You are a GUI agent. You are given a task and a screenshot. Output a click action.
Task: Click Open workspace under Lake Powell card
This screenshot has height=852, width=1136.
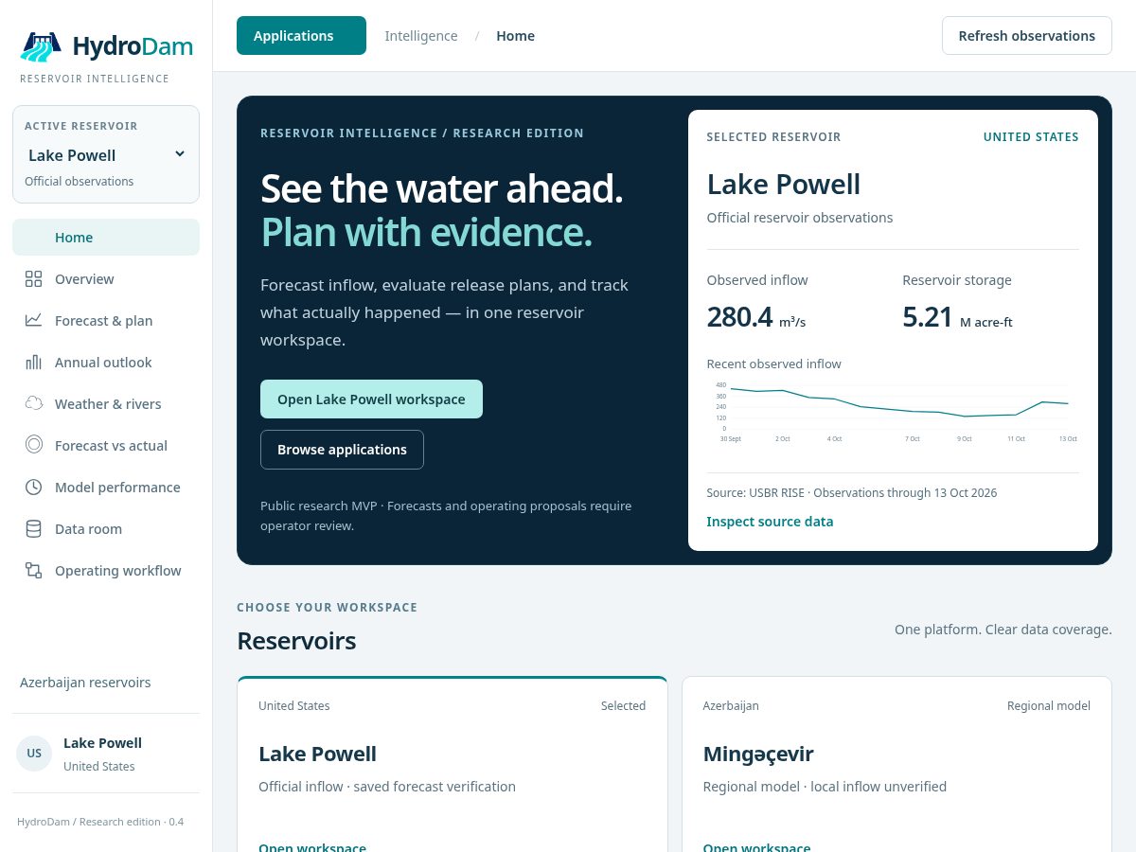point(312,846)
